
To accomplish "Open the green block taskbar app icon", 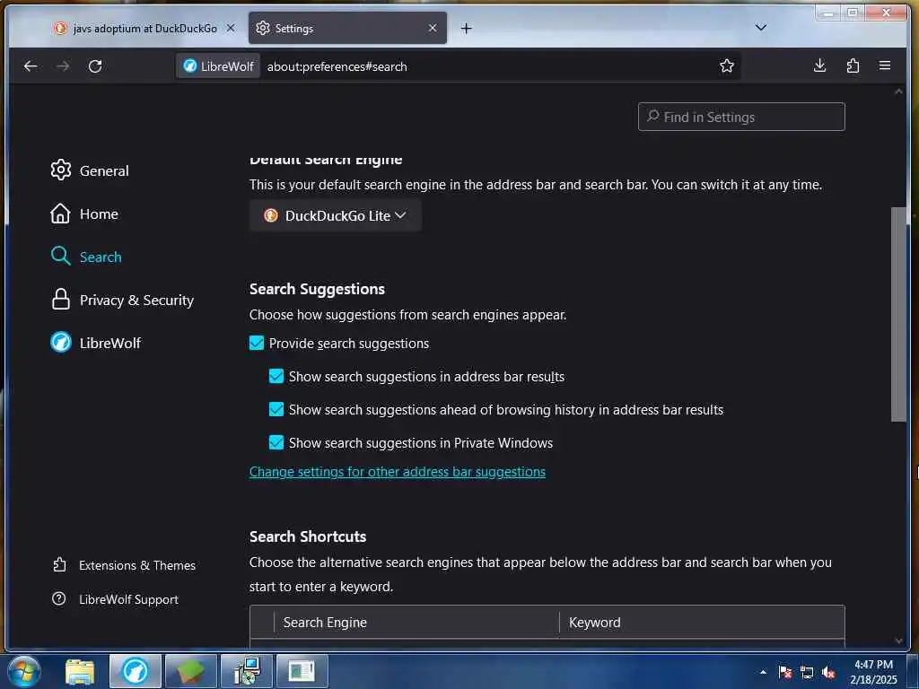I will [191, 671].
